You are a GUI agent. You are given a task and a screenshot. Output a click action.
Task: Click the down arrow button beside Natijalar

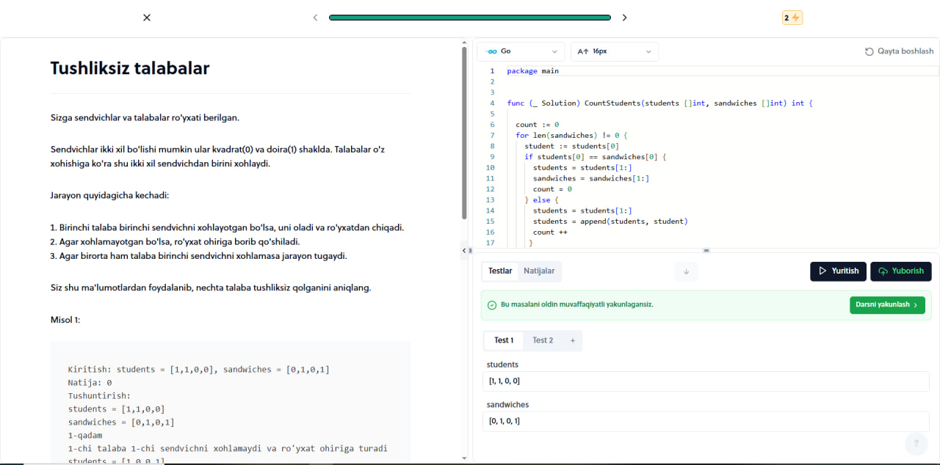687,271
